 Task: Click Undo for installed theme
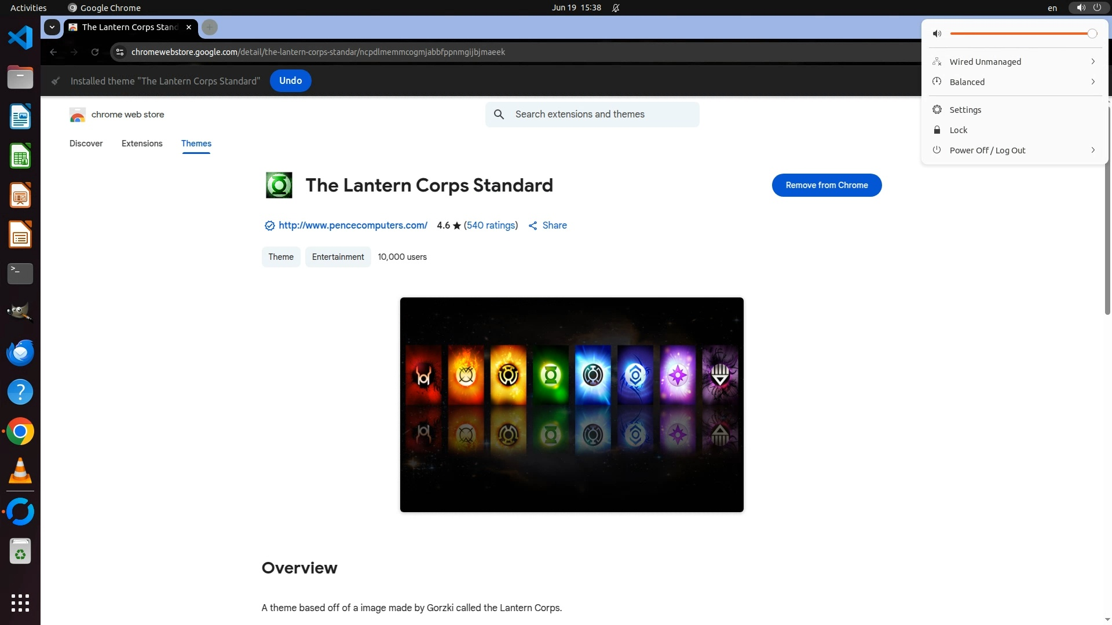click(x=290, y=81)
